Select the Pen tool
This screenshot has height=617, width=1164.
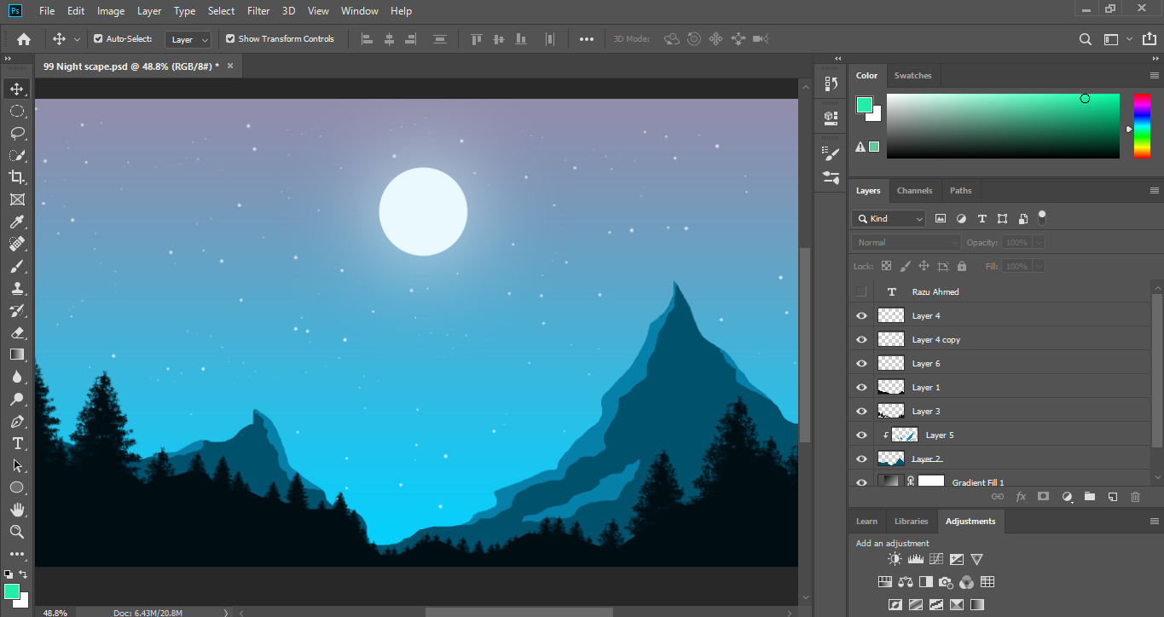pos(16,421)
